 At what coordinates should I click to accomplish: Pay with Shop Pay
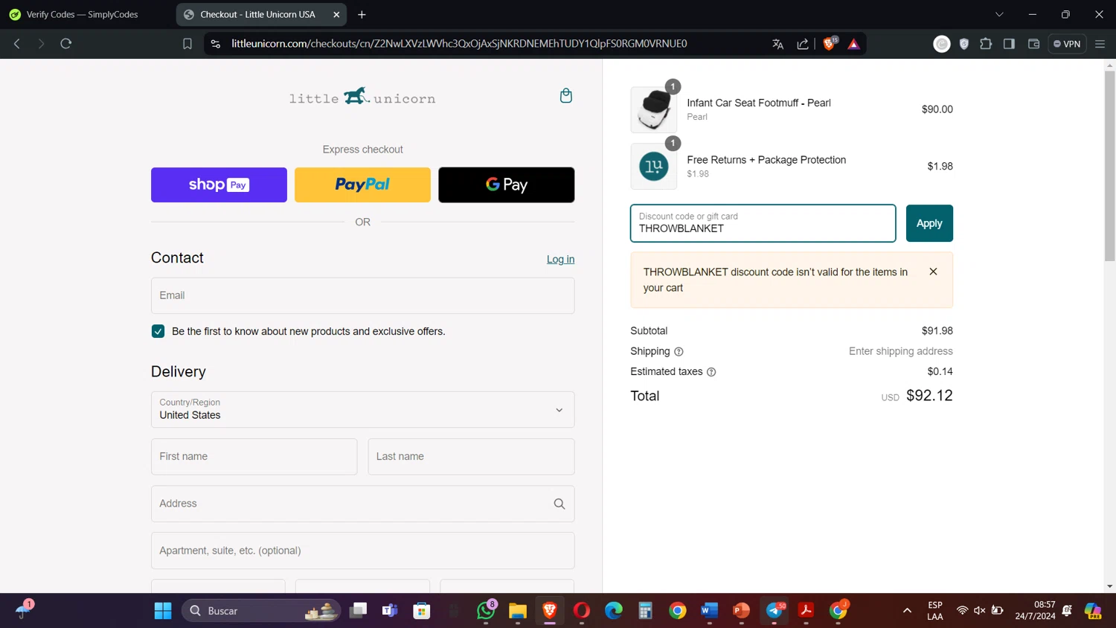point(219,185)
